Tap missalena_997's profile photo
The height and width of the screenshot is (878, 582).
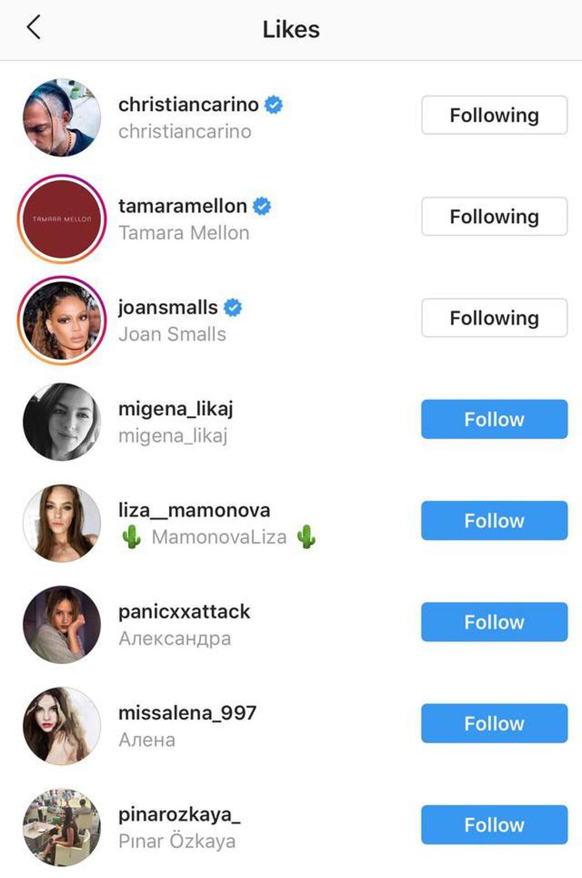pyautogui.click(x=62, y=725)
